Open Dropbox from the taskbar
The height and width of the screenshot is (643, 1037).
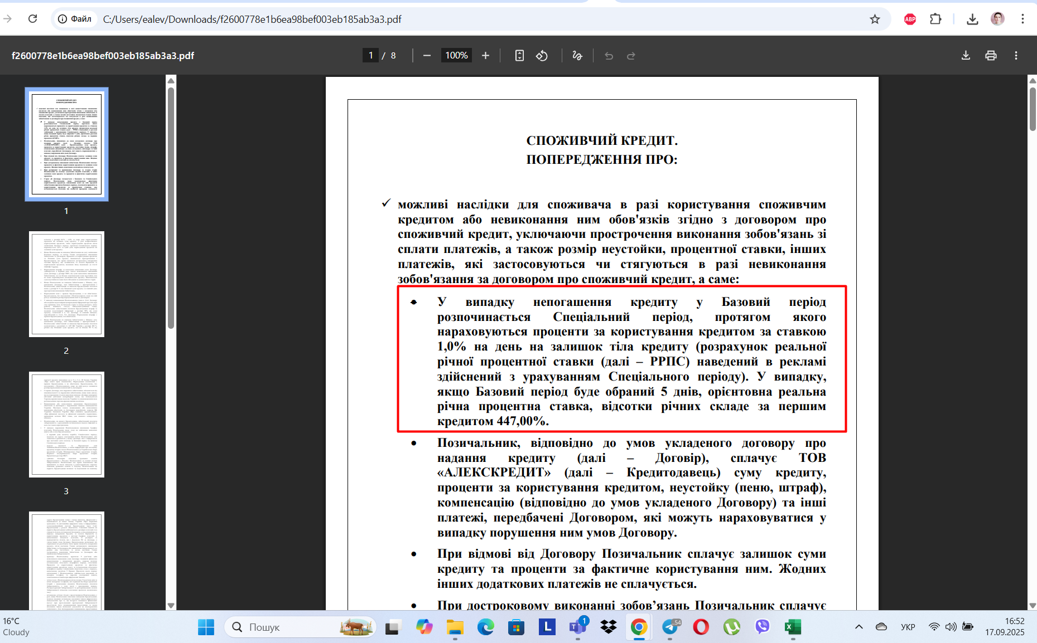pos(609,627)
